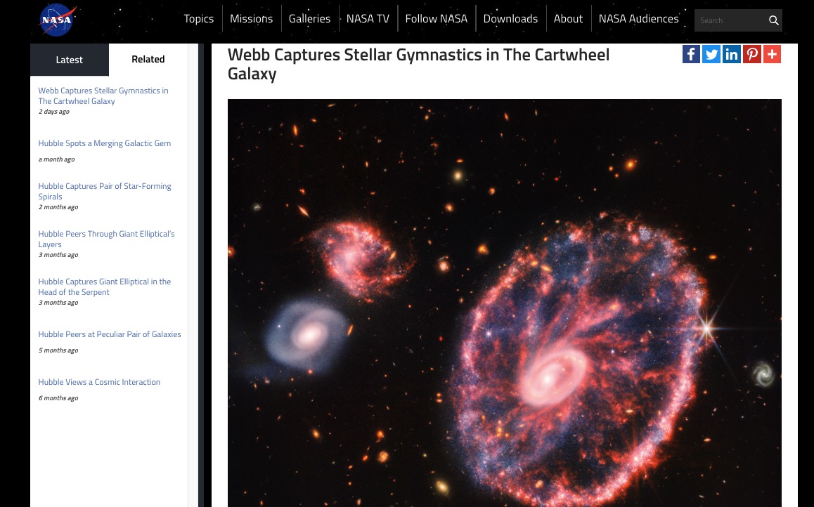814x507 pixels.
Task: Open the Hubble Views a Cosmic Interaction article
Action: pos(99,381)
